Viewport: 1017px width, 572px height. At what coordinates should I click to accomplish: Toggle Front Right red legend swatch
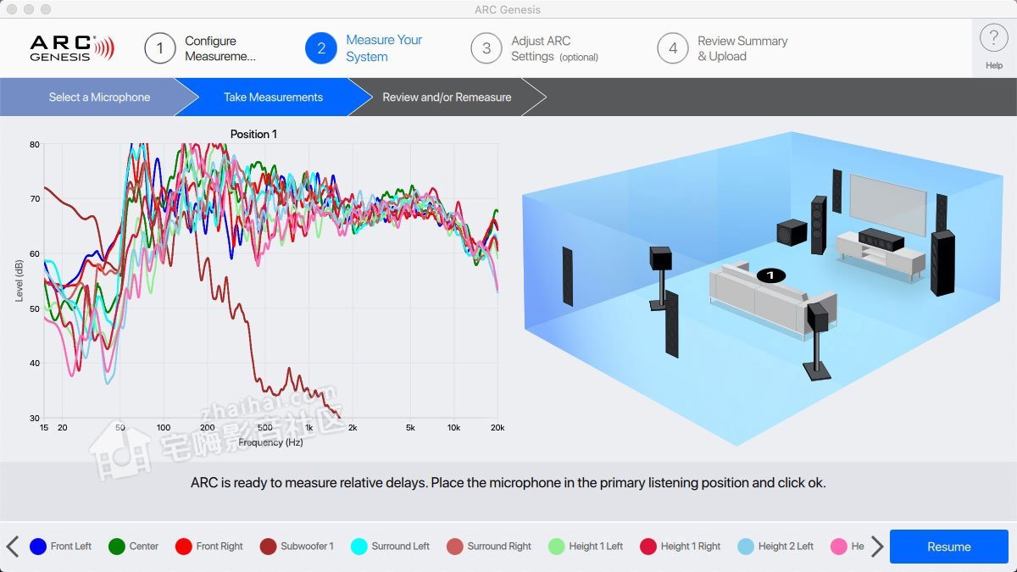[183, 547]
